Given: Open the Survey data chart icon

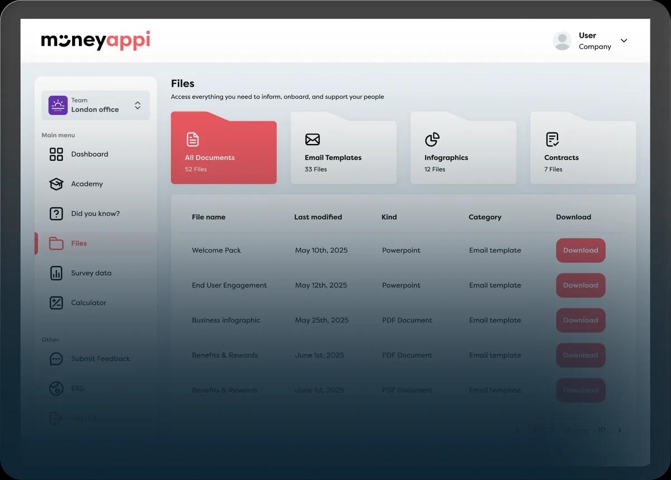Looking at the screenshot, I should tap(56, 273).
